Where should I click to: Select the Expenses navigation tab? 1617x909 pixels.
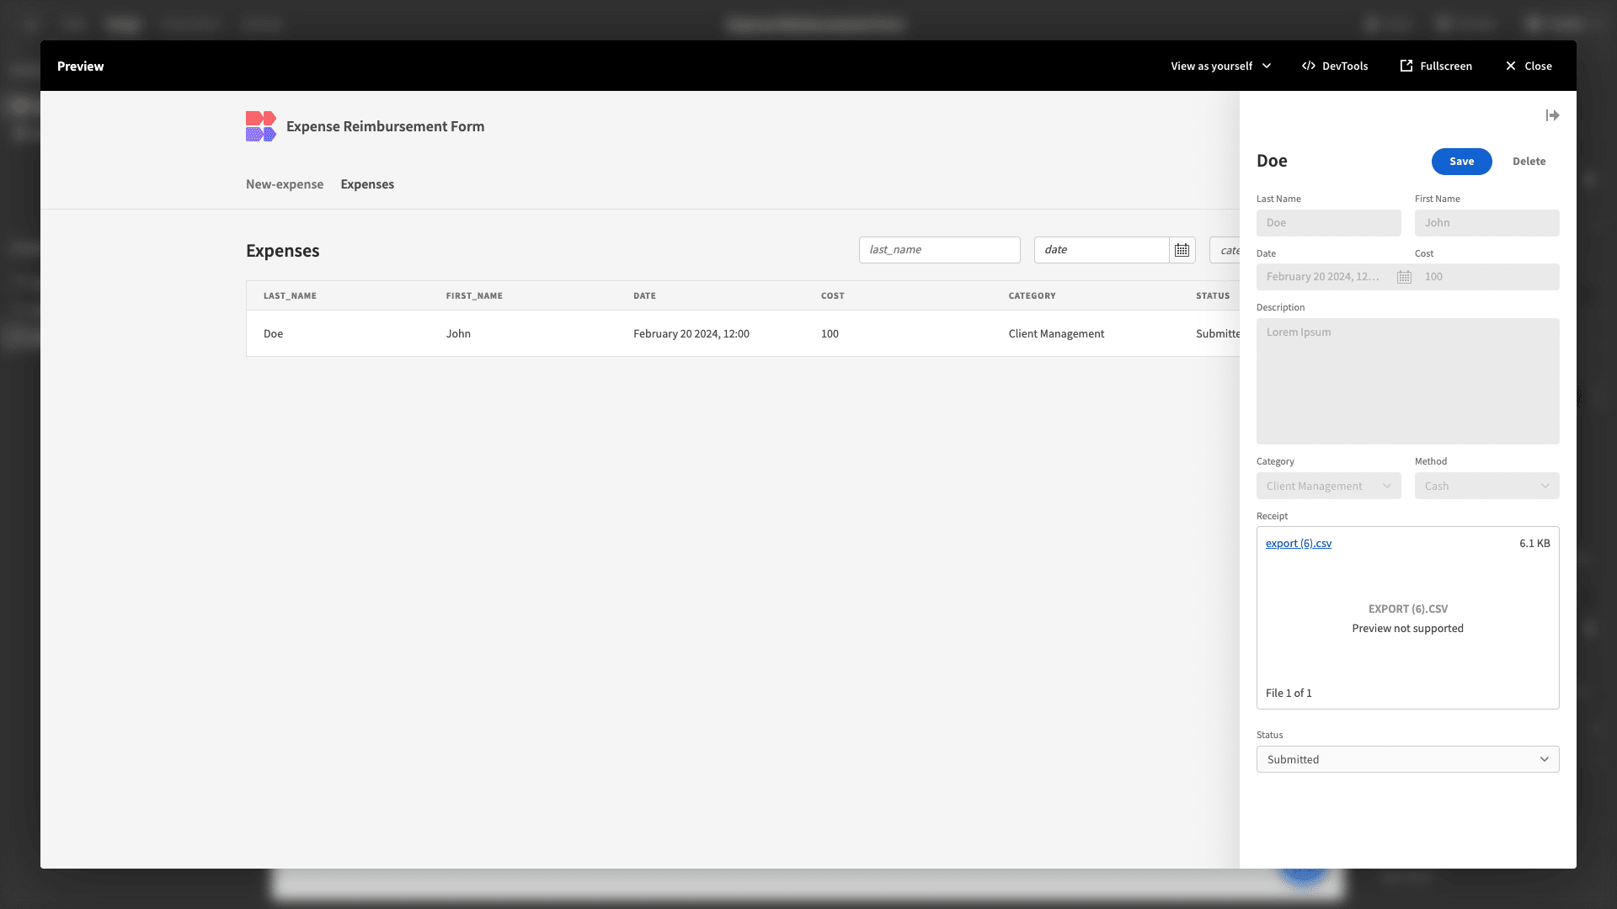(367, 184)
